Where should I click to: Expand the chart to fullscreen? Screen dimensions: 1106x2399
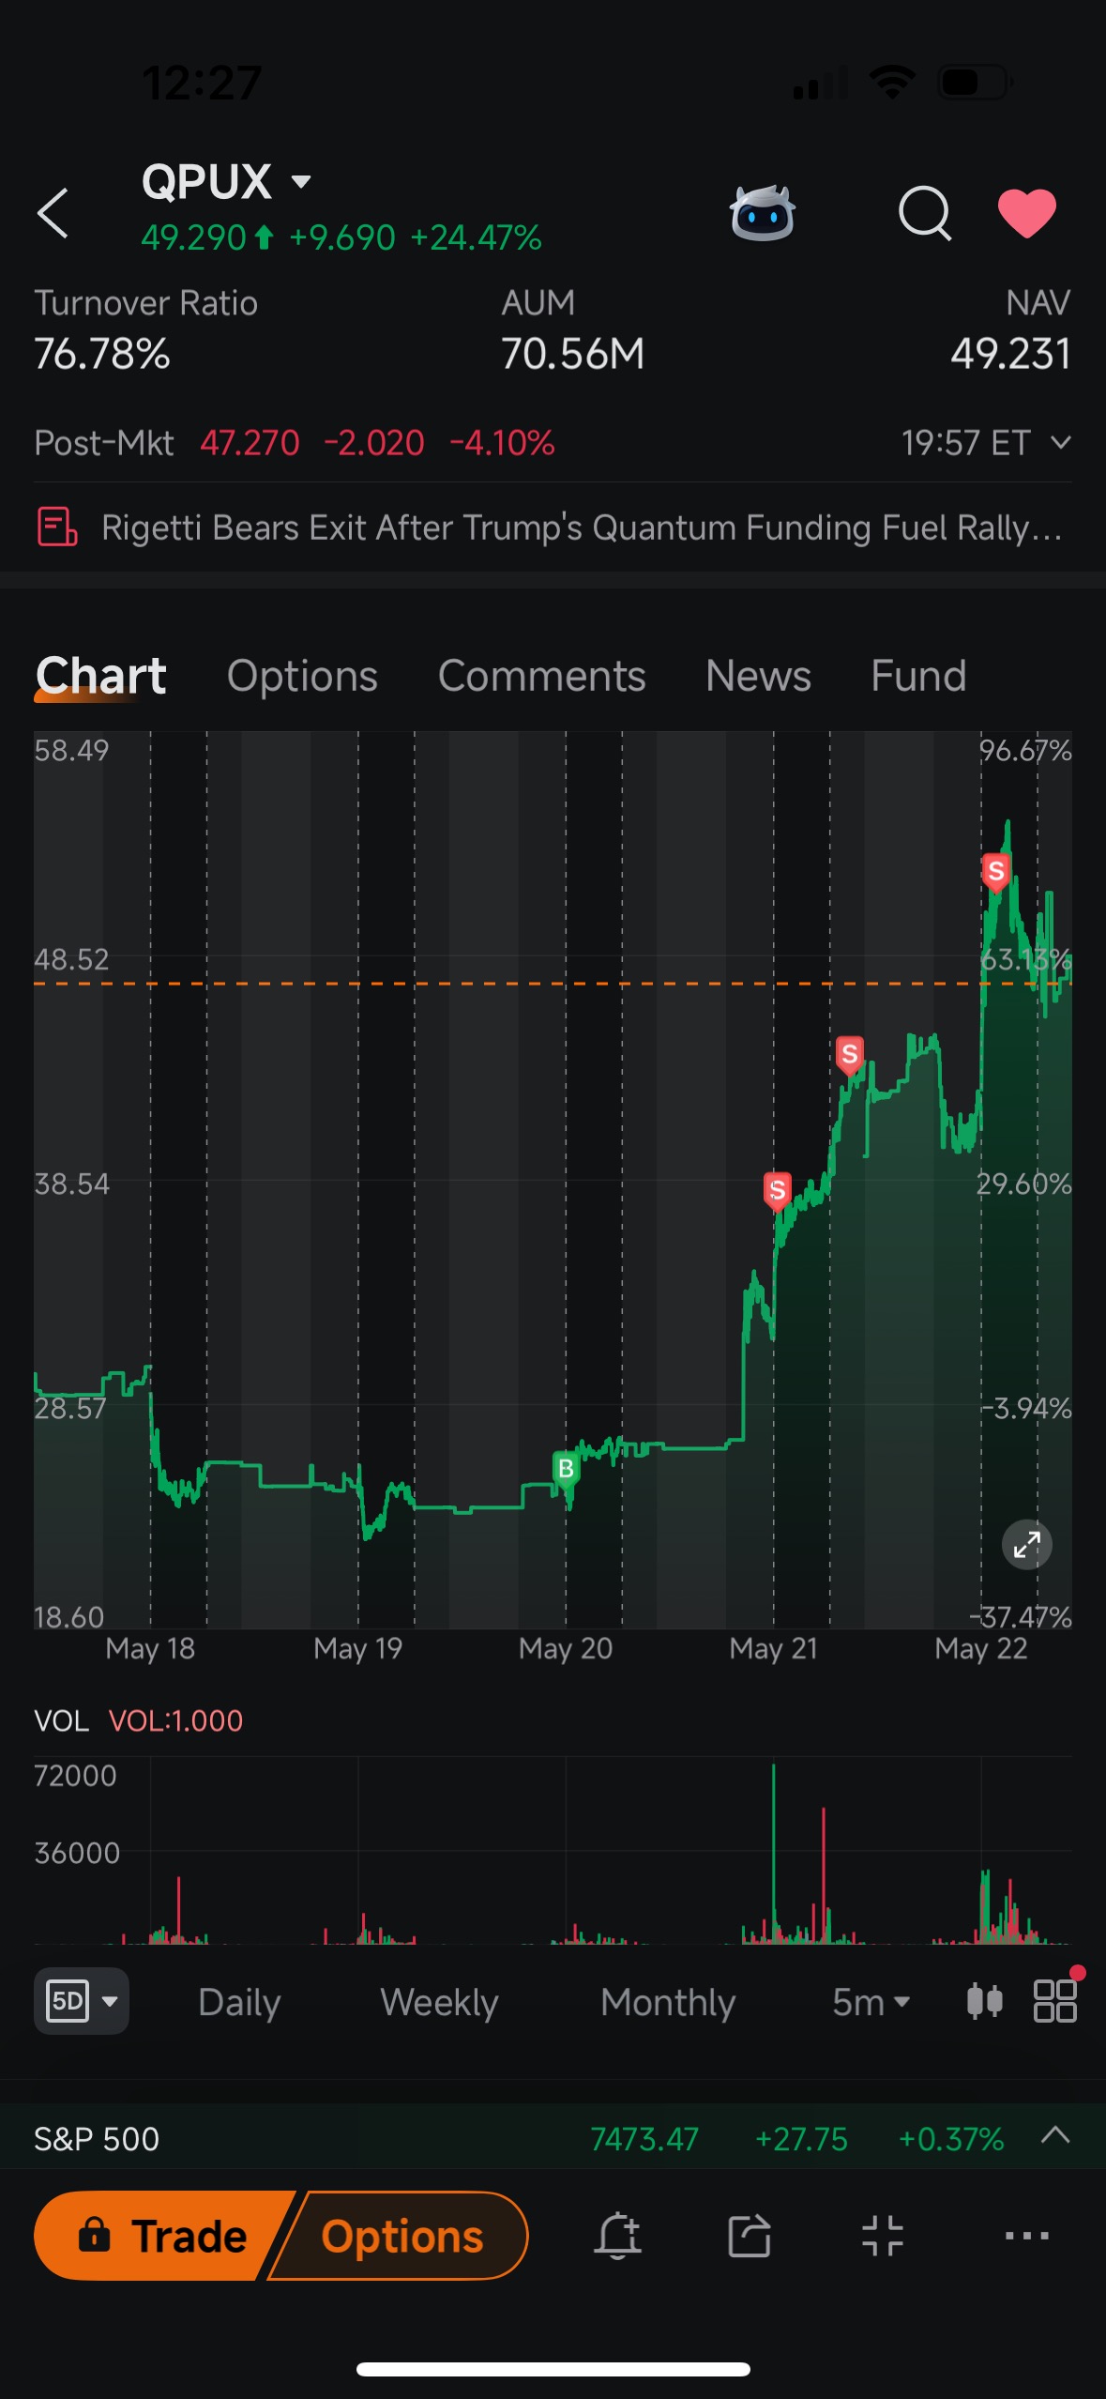1027,1544
